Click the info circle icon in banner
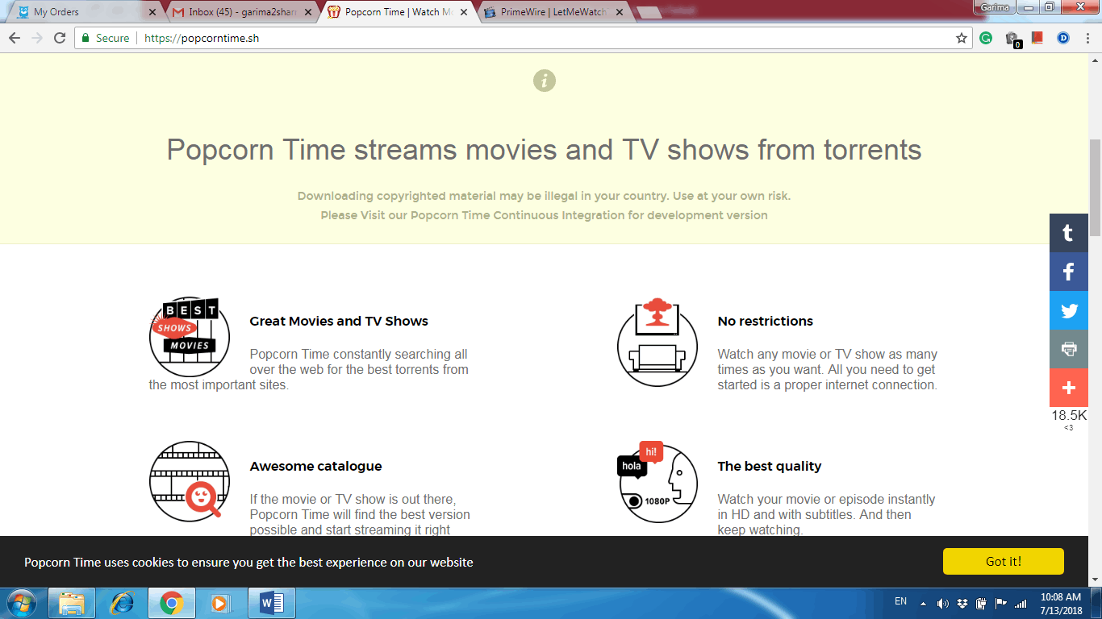The image size is (1102, 619). [545, 81]
